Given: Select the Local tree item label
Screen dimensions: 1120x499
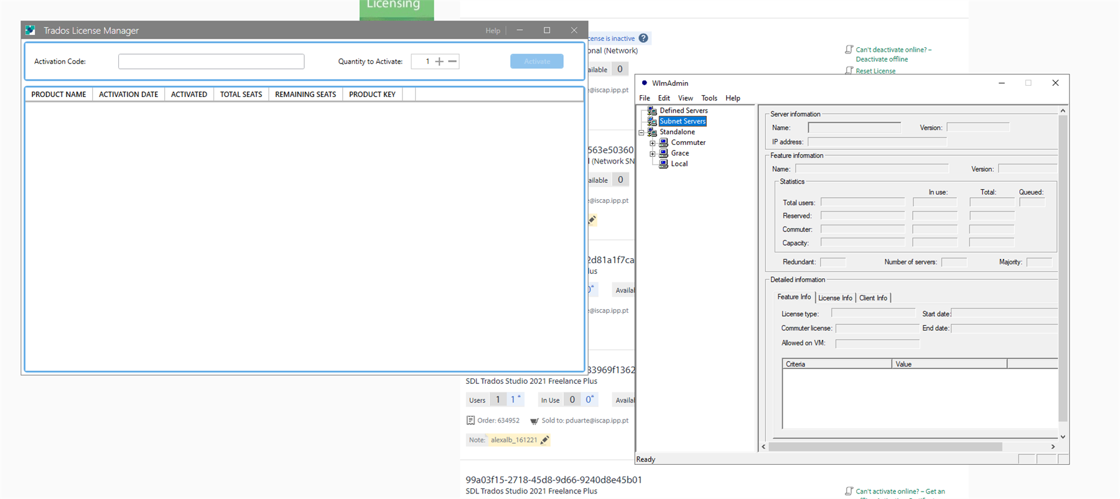Looking at the screenshot, I should (679, 164).
